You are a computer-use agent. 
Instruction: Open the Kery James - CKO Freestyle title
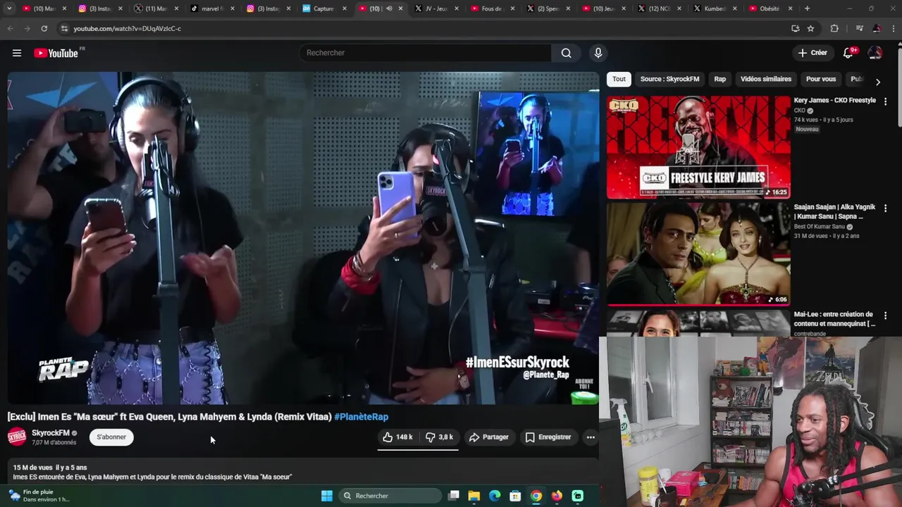834,100
